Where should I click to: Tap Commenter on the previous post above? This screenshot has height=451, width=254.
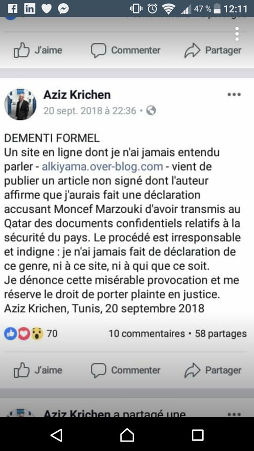tap(126, 50)
